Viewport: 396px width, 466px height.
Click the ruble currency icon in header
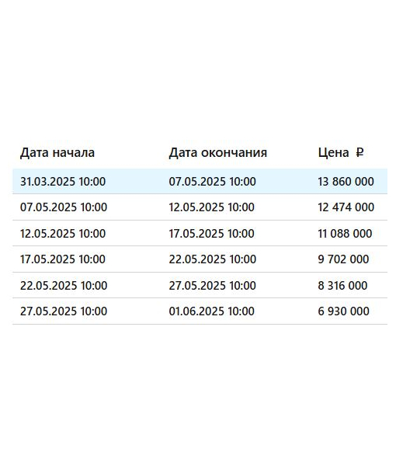[x=360, y=152]
